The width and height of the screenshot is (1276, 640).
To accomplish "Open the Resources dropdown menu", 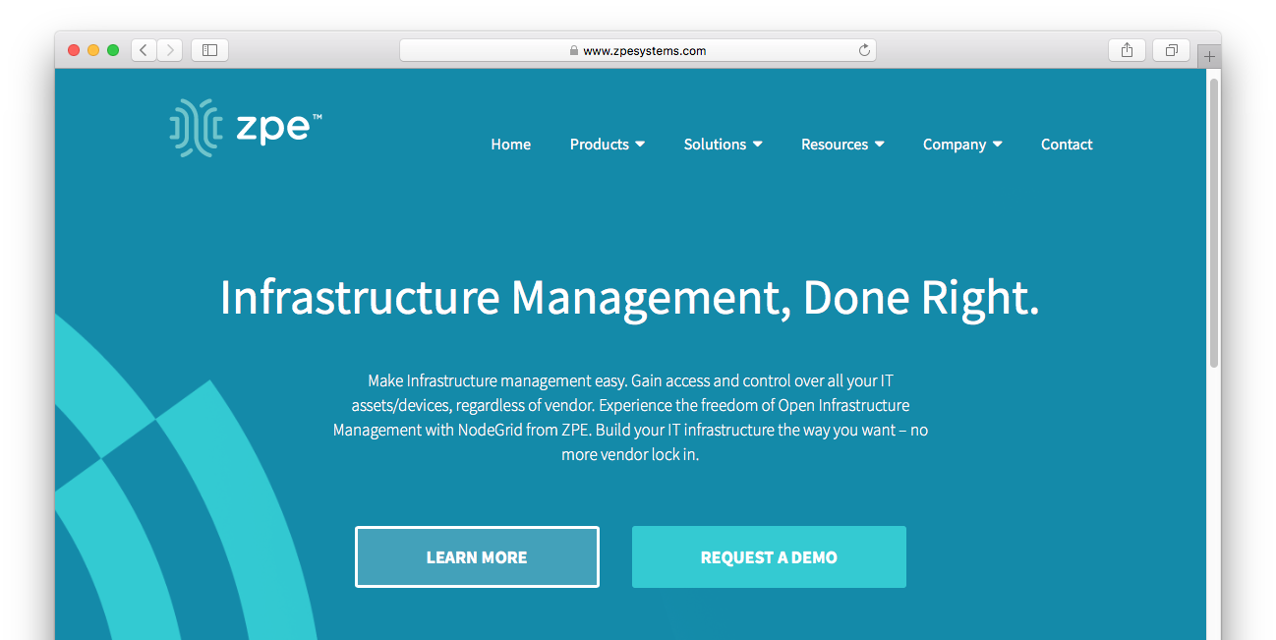I will pos(841,145).
